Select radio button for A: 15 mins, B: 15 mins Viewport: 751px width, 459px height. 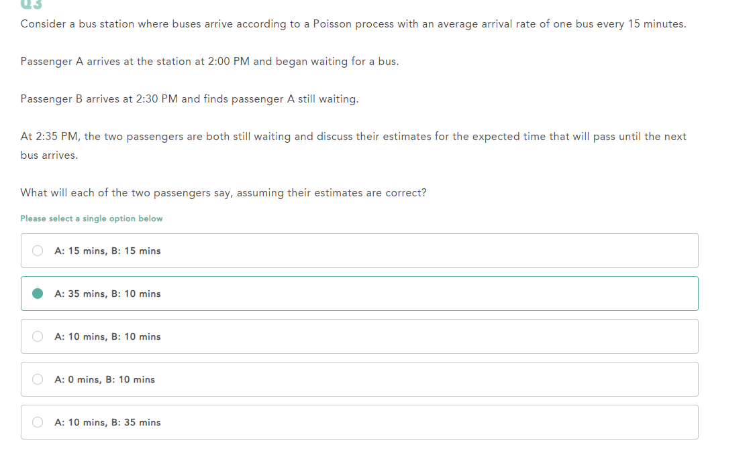(38, 251)
